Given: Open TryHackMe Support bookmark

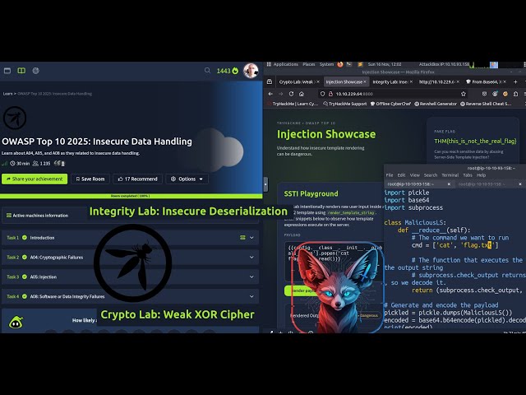Looking at the screenshot, I should (345, 105).
